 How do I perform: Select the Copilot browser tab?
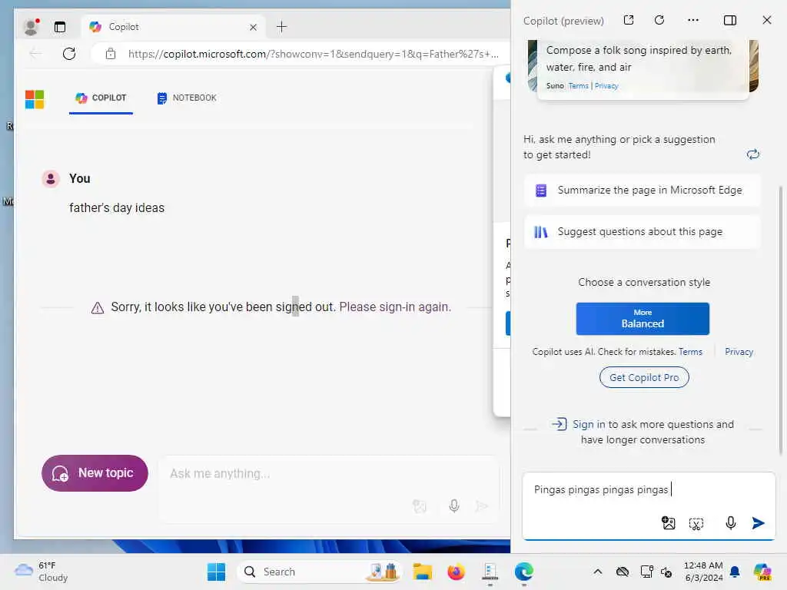point(173,27)
